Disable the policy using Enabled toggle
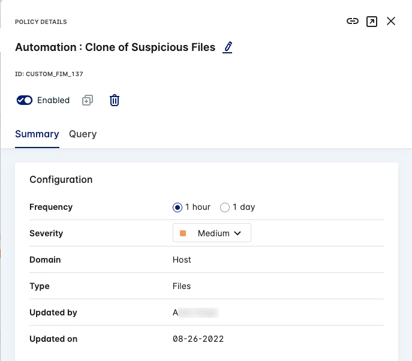This screenshot has width=412, height=361. click(x=25, y=101)
